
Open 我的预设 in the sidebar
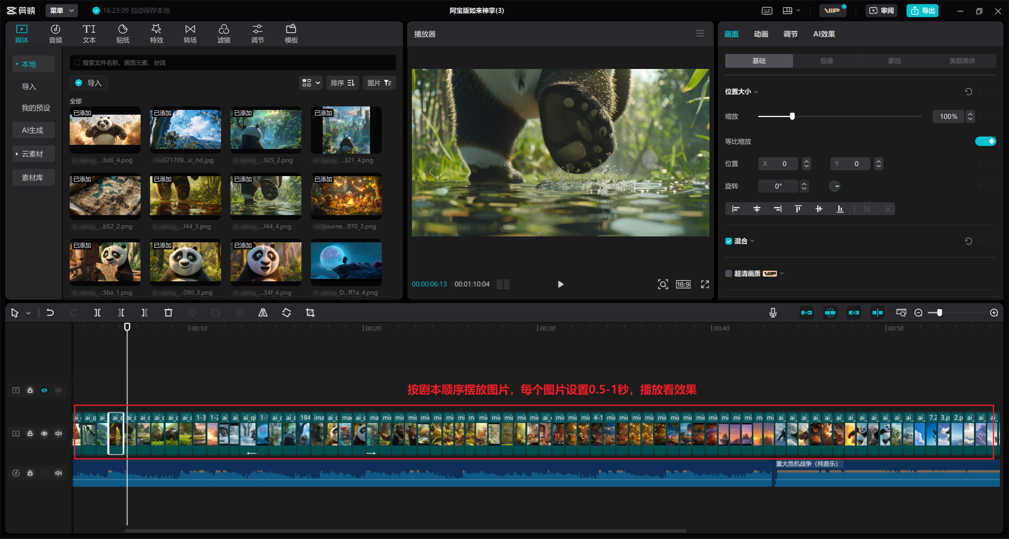point(36,108)
